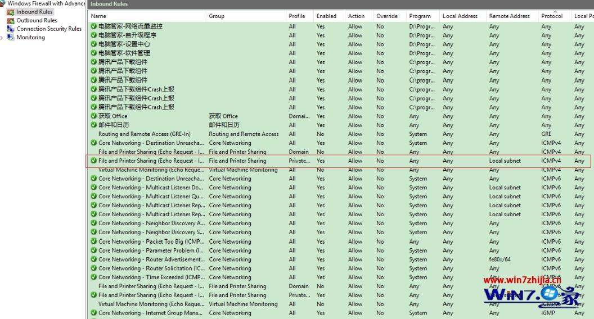The height and width of the screenshot is (319, 594).
Task: Click green check icon of 邮件和日历 rule
Action: 93,125
